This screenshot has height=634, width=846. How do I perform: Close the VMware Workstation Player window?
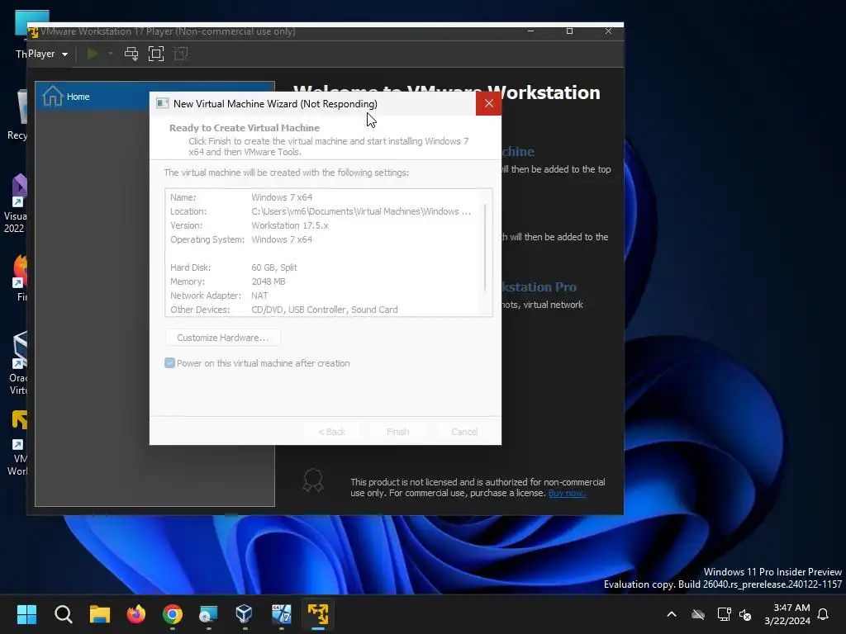coord(608,31)
